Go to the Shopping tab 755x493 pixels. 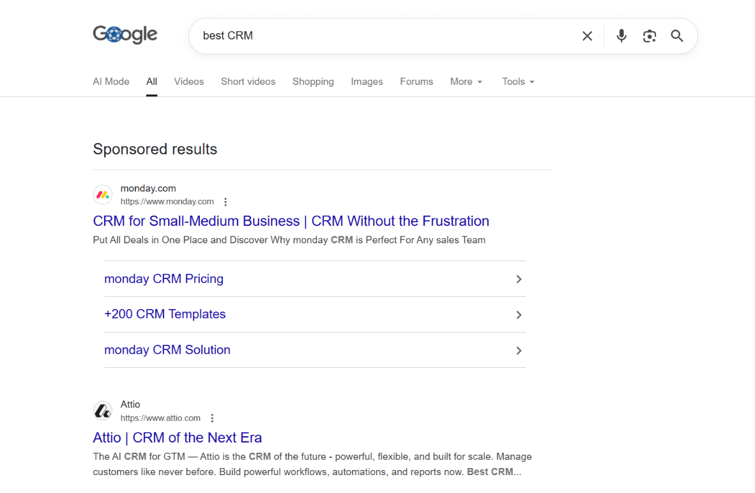[313, 82]
